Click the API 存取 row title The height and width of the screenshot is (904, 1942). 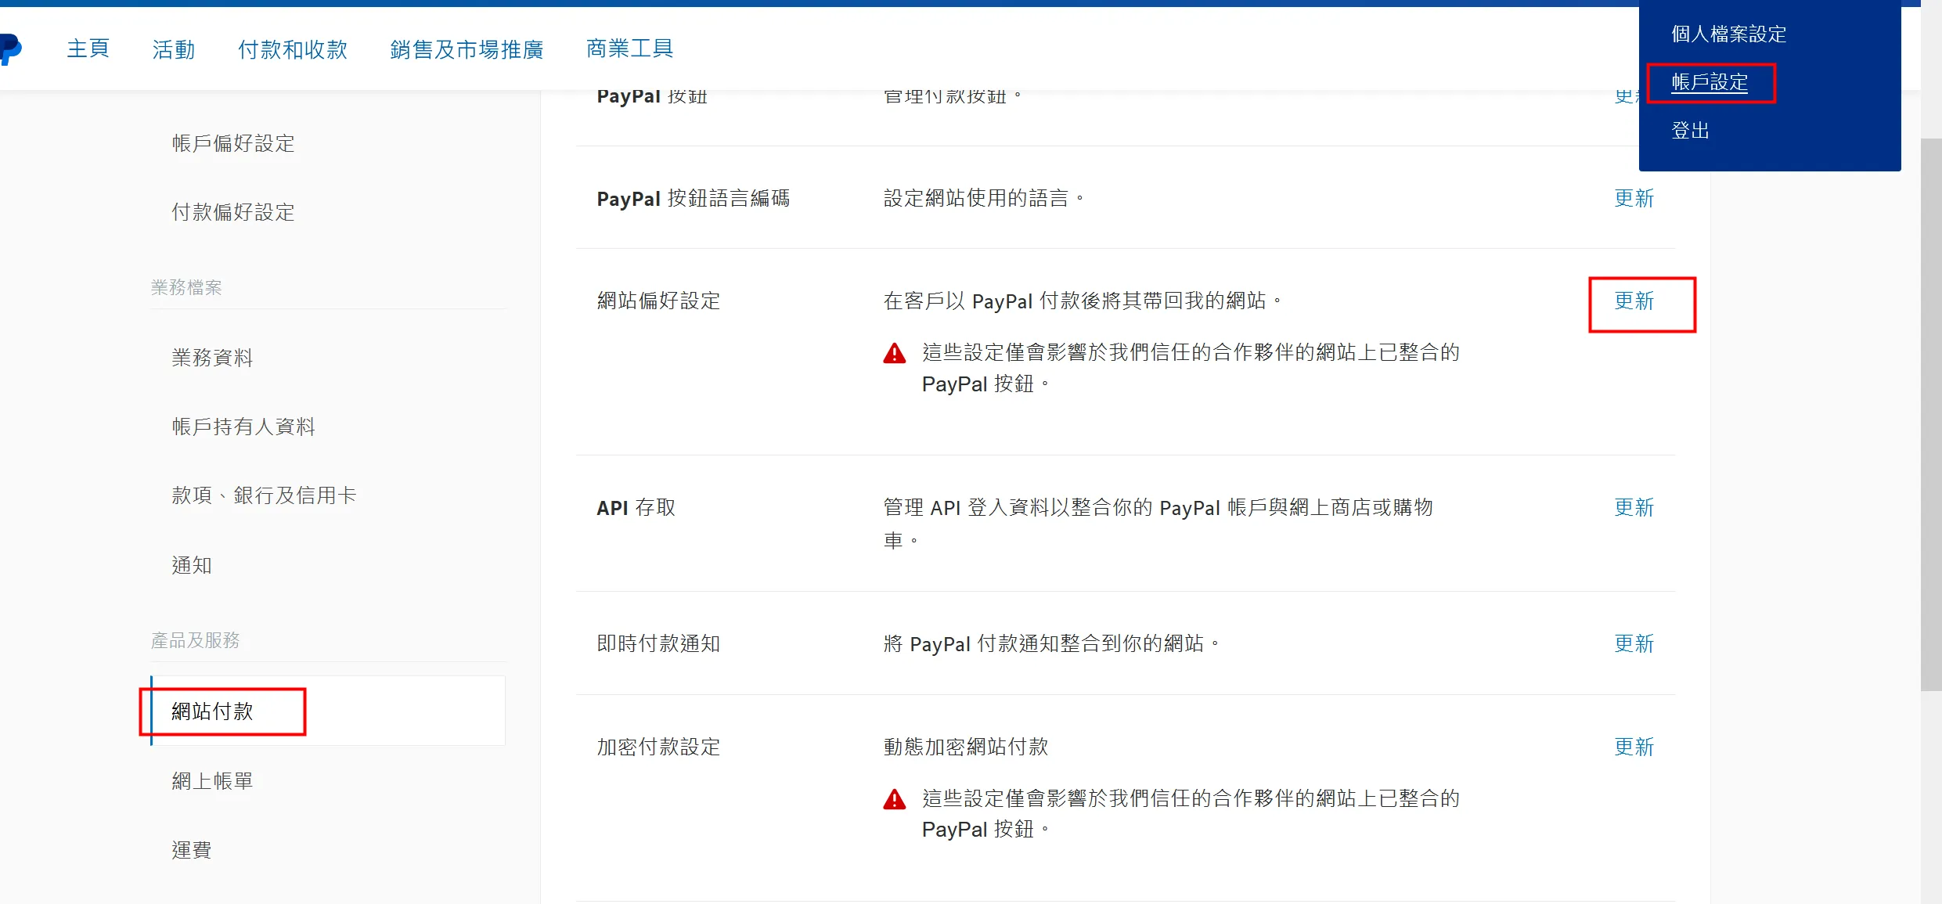coord(636,508)
